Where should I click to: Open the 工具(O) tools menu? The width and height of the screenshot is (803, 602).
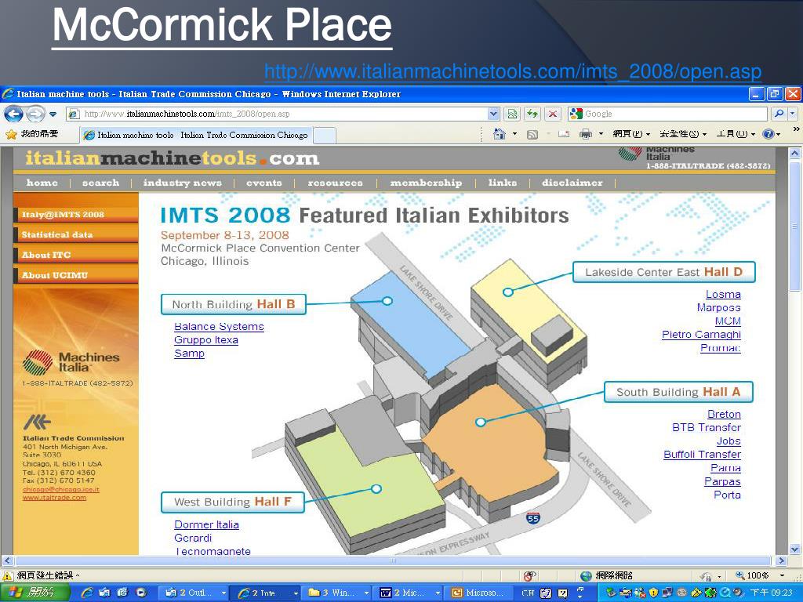736,134
